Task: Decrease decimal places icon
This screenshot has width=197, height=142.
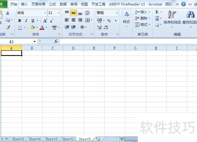Action: pos(106,27)
